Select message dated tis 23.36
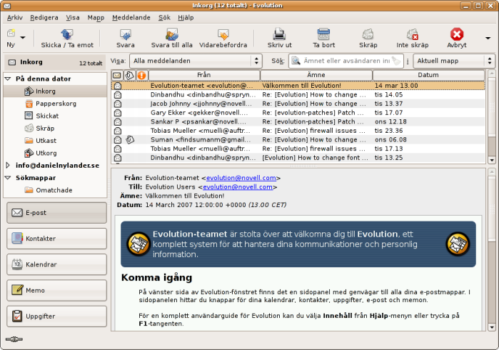The height and width of the screenshot is (350, 499). click(x=298, y=131)
